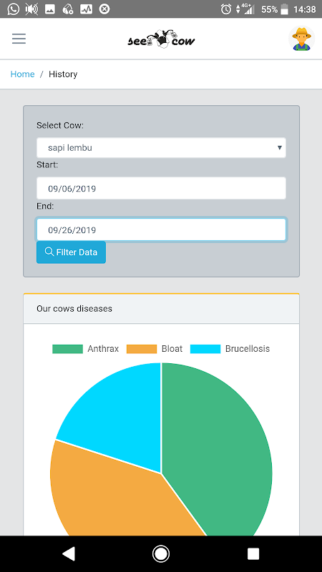Open the End date field 09/26/2019
The height and width of the screenshot is (572, 322).
click(161, 230)
